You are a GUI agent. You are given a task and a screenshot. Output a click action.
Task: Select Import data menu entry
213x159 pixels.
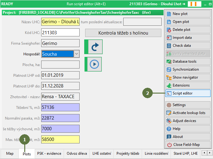[x=187, y=38]
